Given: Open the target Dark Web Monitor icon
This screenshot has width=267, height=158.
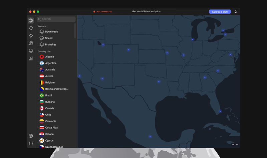Looking at the screenshot, I should point(31,43).
